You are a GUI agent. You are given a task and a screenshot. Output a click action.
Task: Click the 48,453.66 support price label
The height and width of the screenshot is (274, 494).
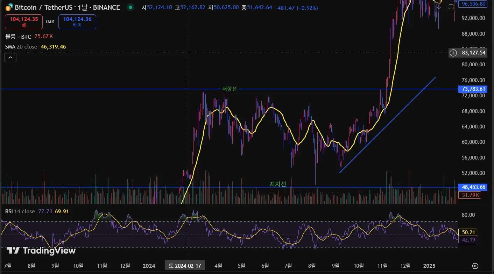click(472, 187)
